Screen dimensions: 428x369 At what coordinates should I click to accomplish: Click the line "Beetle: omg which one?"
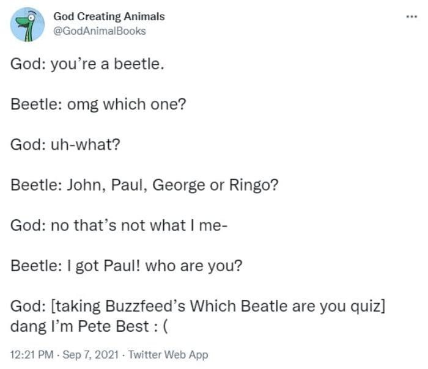(98, 104)
